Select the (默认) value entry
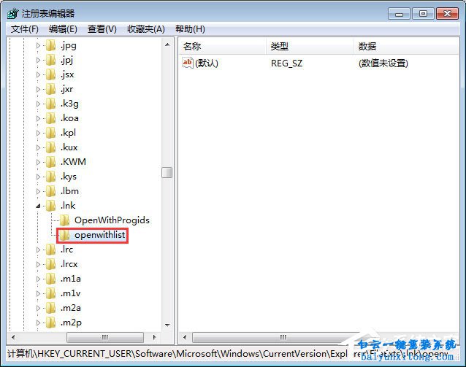 click(207, 63)
